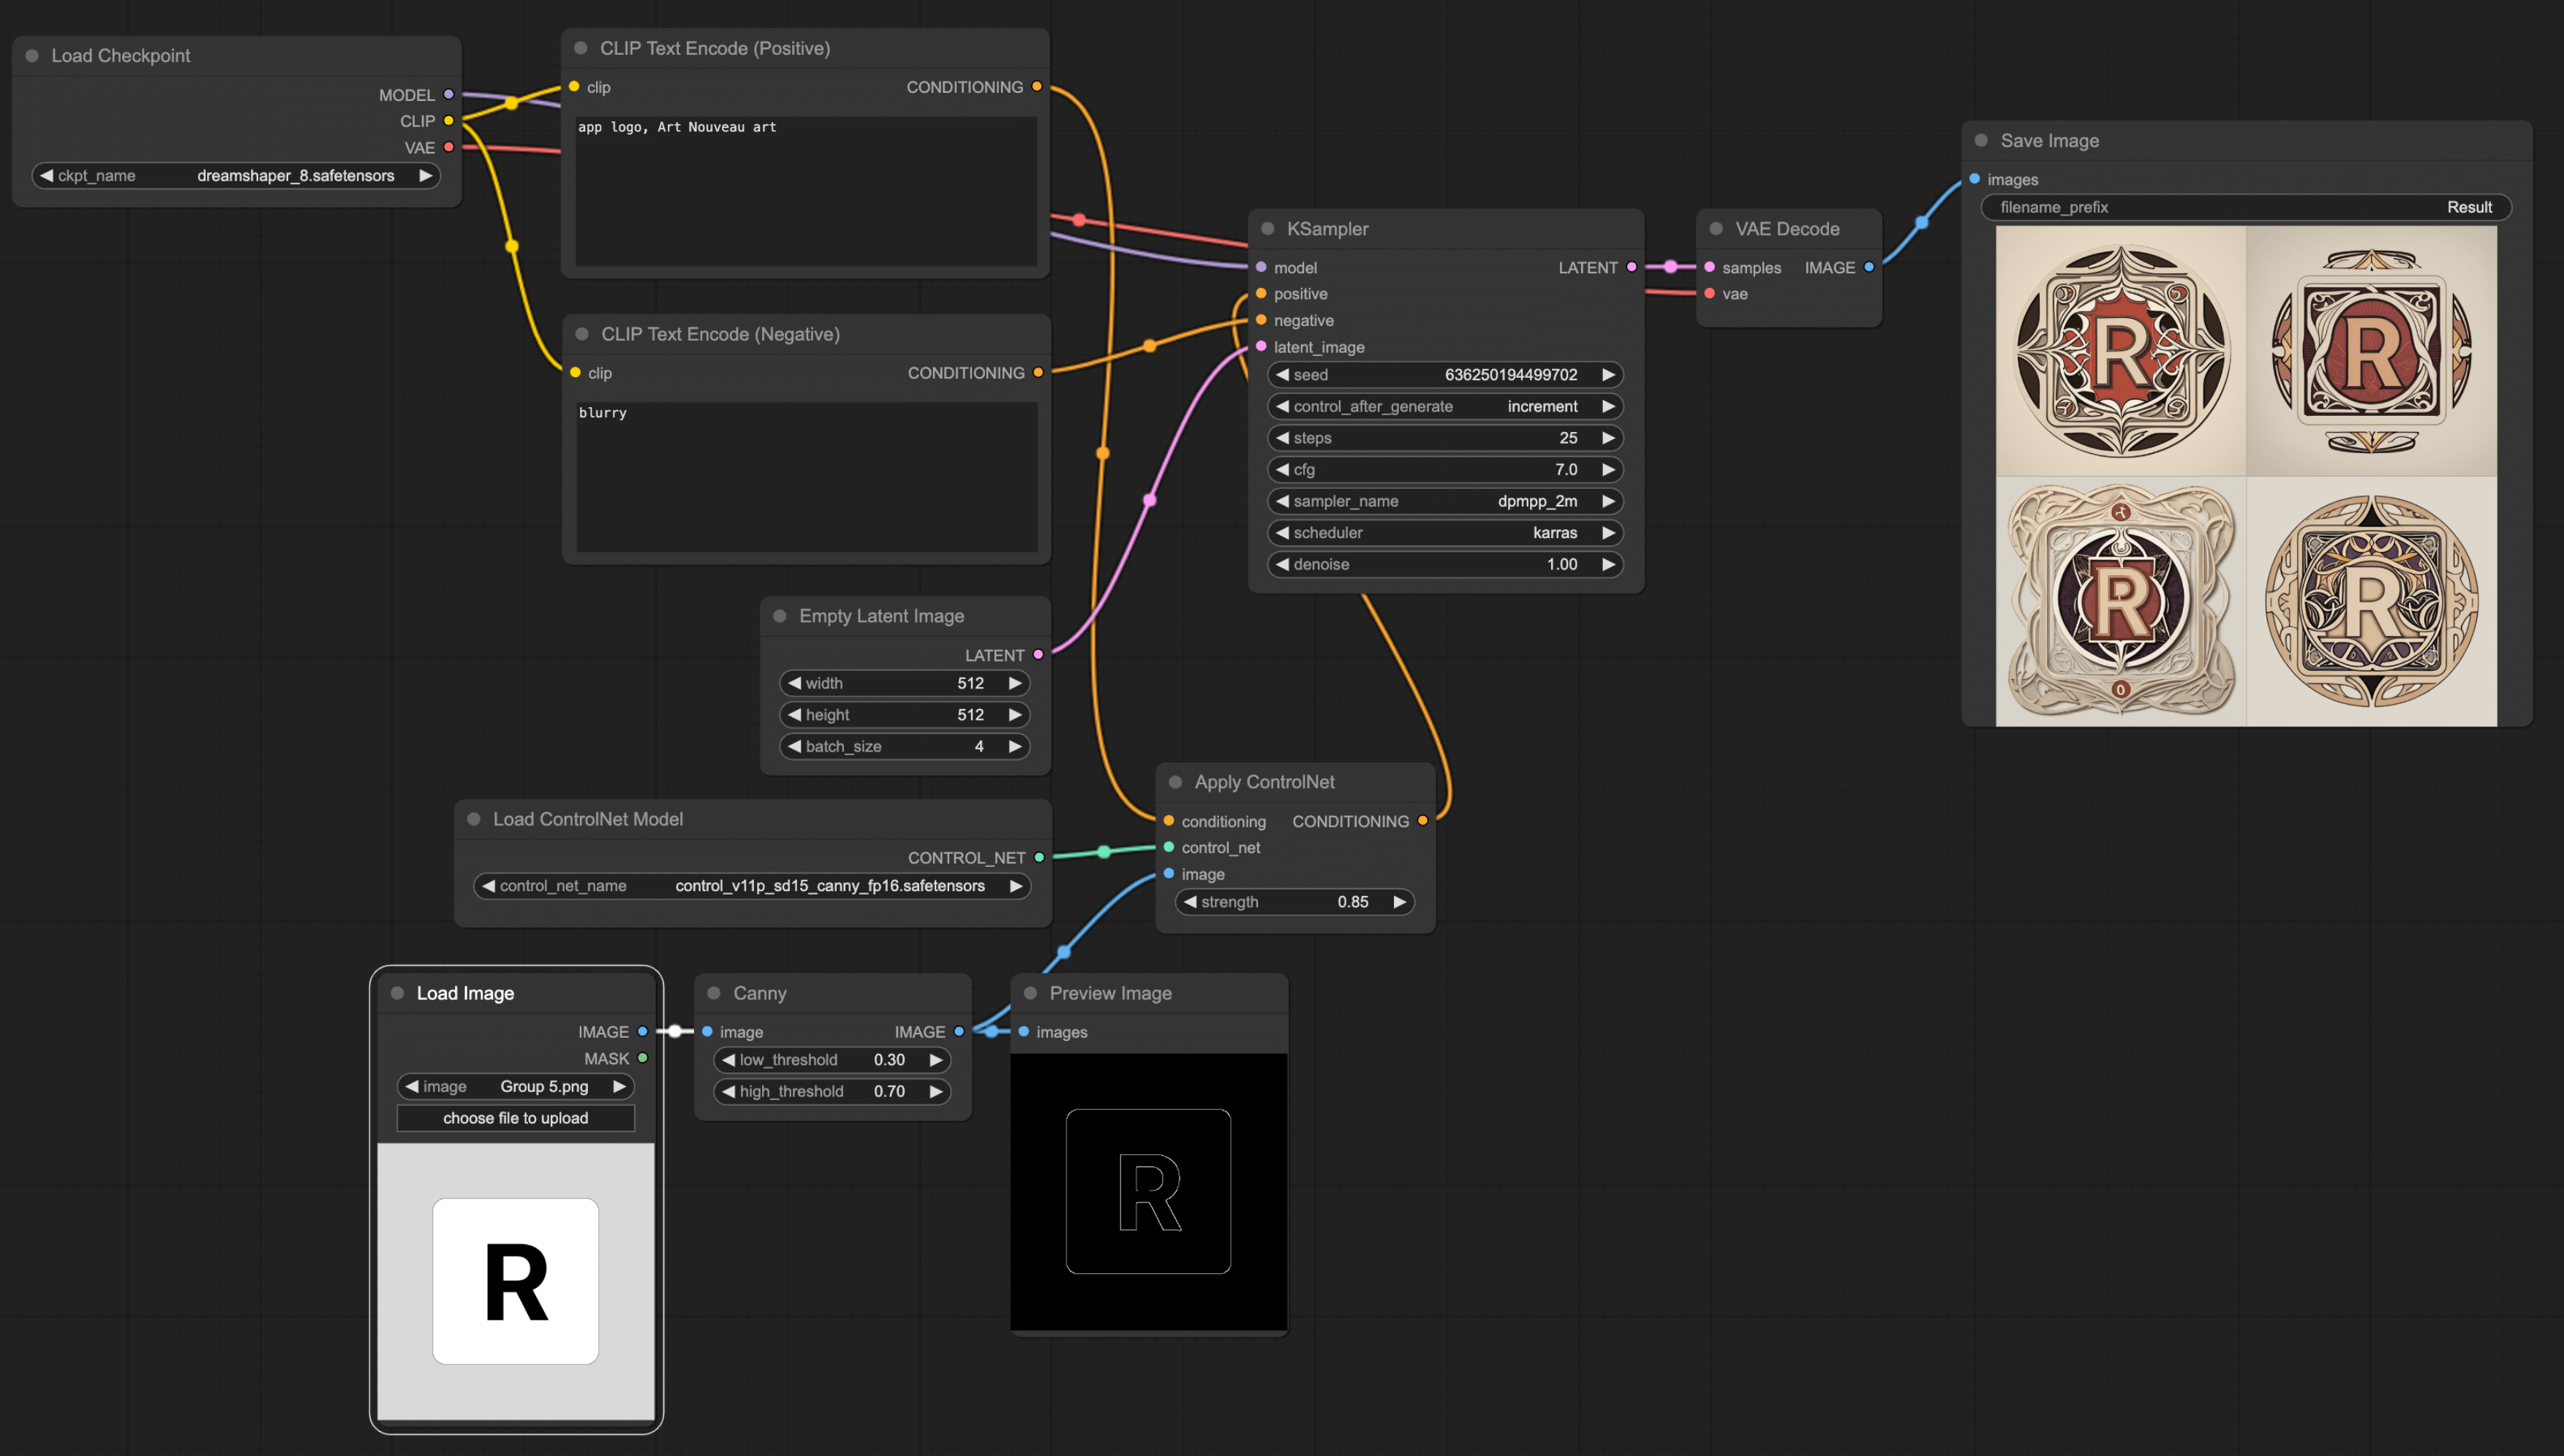Click right arrow on batch_size field
Screen dimensions: 2564x1456
click(1014, 746)
